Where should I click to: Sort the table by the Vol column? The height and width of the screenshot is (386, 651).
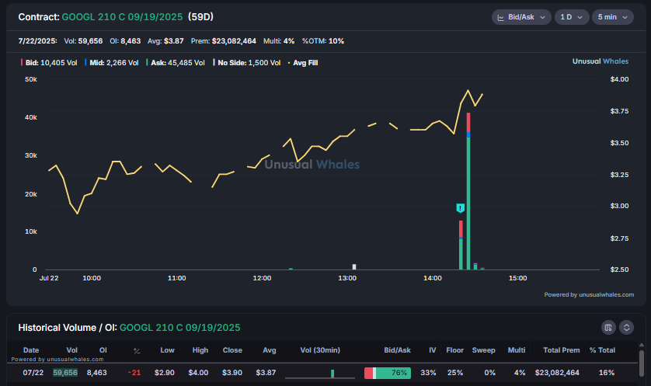point(71,350)
